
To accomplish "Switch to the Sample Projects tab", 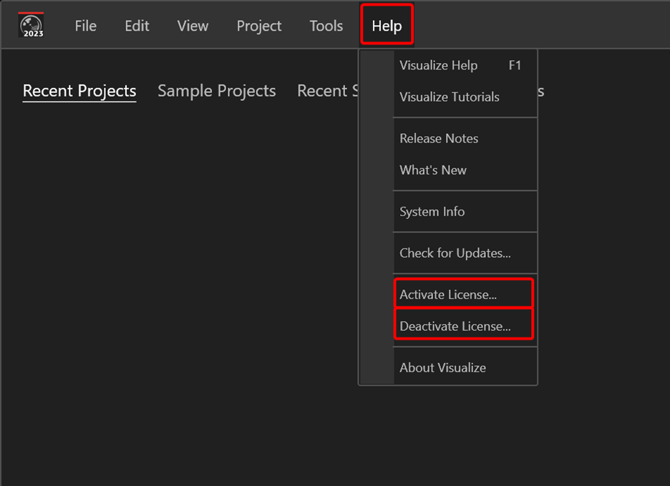I will point(217,91).
